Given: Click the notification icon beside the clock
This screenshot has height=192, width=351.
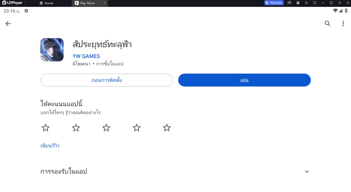Looking at the screenshot, I should (x=26, y=11).
